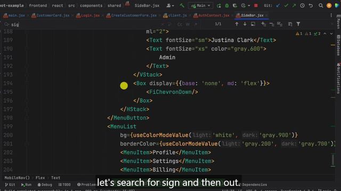Screen dimensions: 341x191
Task: Click the MobileNav() breadcrumb
Action: [17, 178]
